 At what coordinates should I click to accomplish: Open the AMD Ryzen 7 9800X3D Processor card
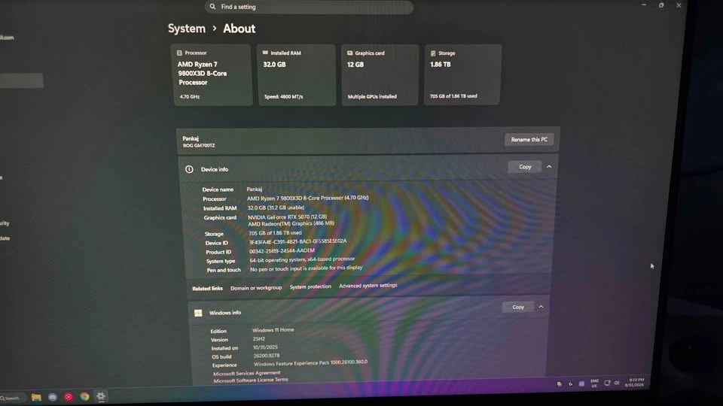(212, 75)
